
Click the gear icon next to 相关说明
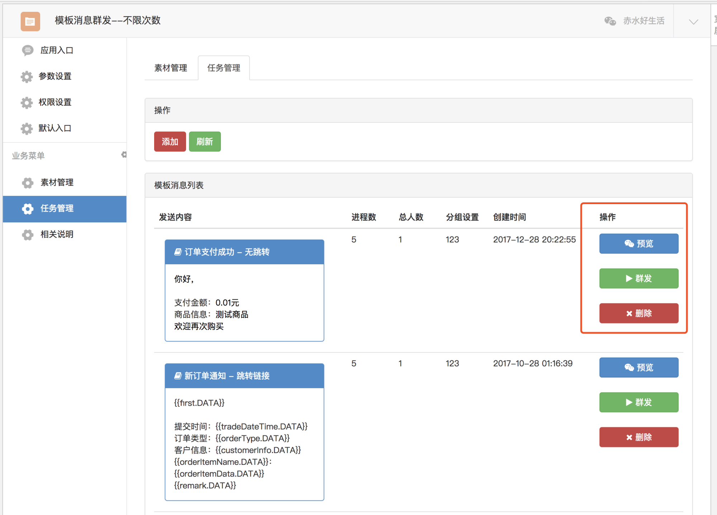tap(28, 235)
